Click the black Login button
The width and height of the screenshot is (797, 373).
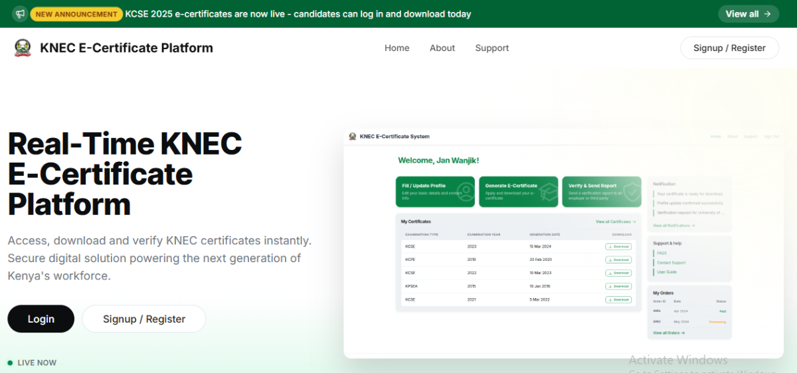[41, 319]
